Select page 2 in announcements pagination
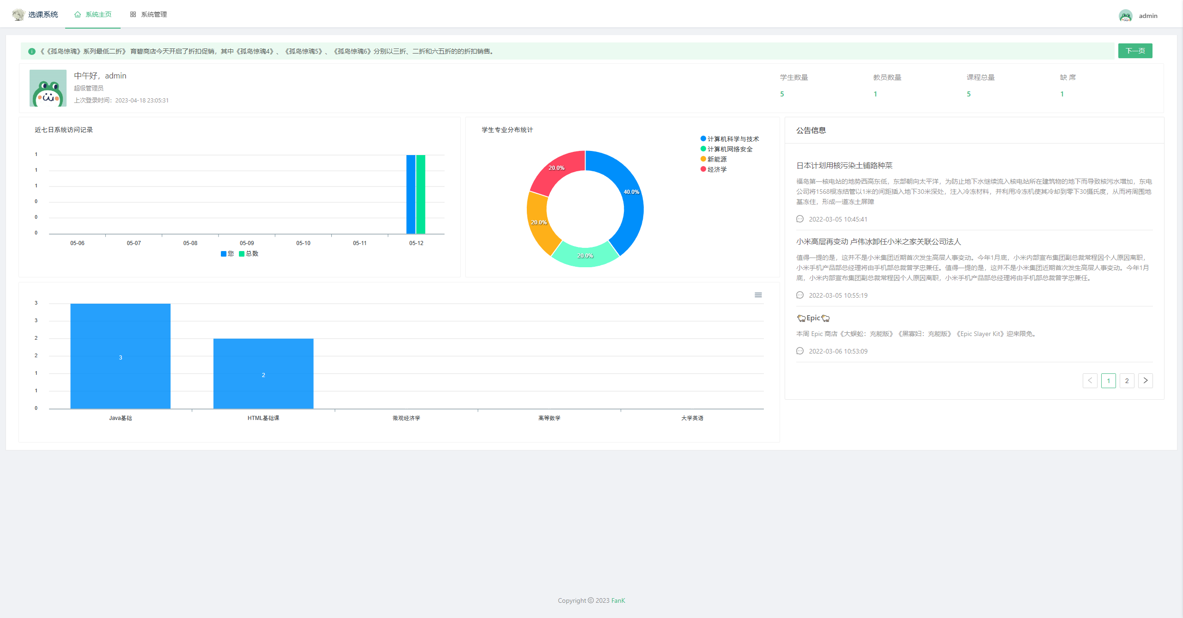 click(x=1127, y=381)
